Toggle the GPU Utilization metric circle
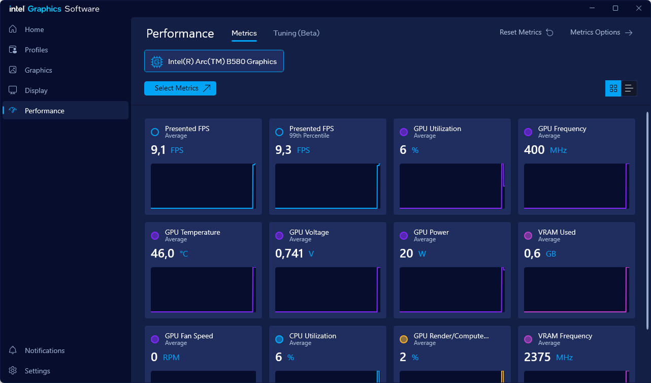This screenshot has width=651, height=383. tap(404, 132)
